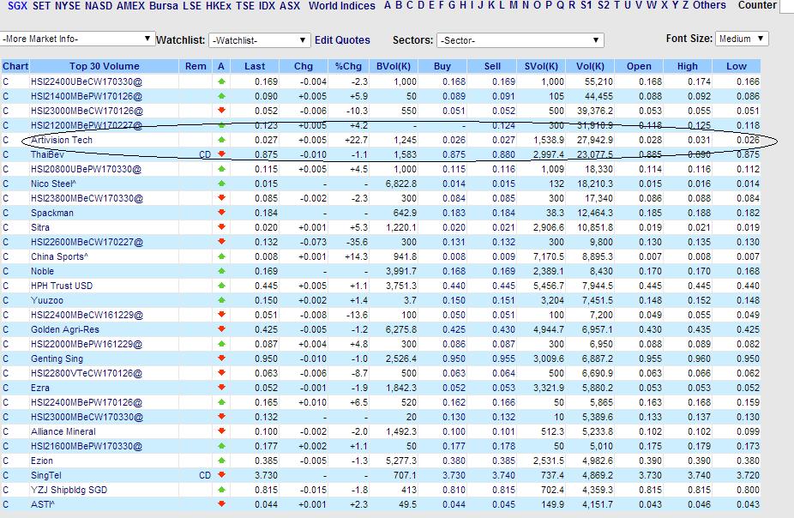Click red down arrow on Genting Sing row

click(x=221, y=358)
